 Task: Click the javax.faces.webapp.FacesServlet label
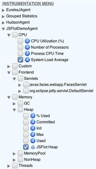click(58, 84)
